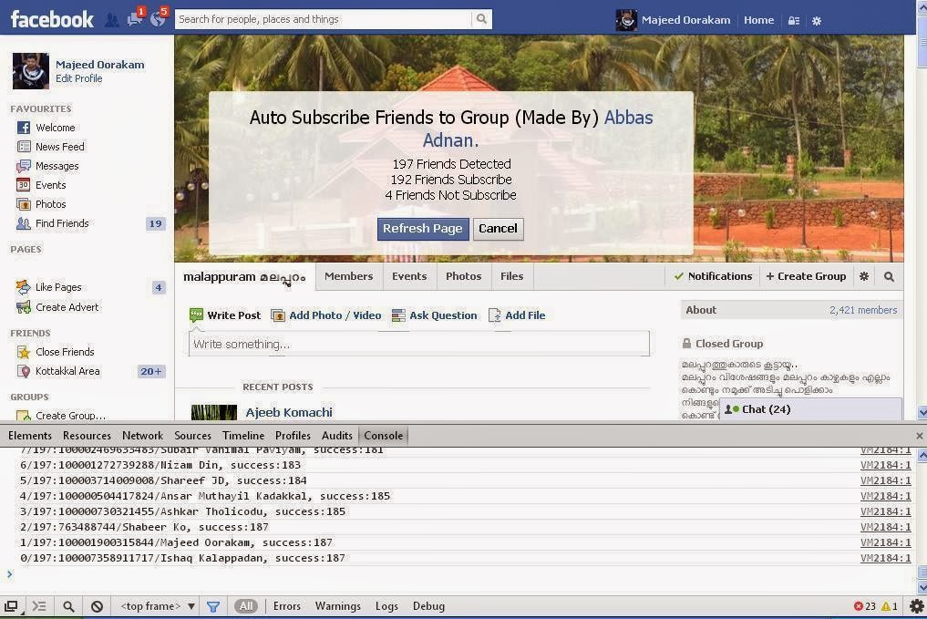Switch to the Resources tab
The height and width of the screenshot is (619, 927).
point(87,436)
